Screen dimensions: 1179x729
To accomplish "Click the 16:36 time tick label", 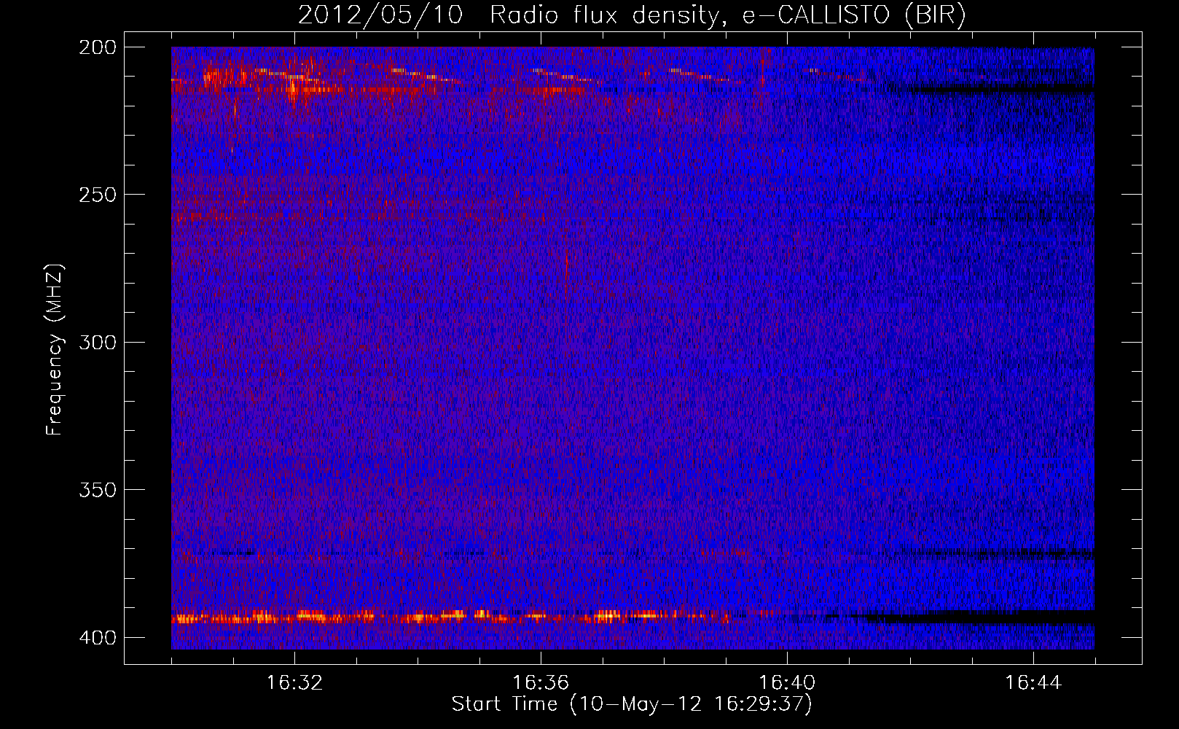I will click(x=541, y=683).
